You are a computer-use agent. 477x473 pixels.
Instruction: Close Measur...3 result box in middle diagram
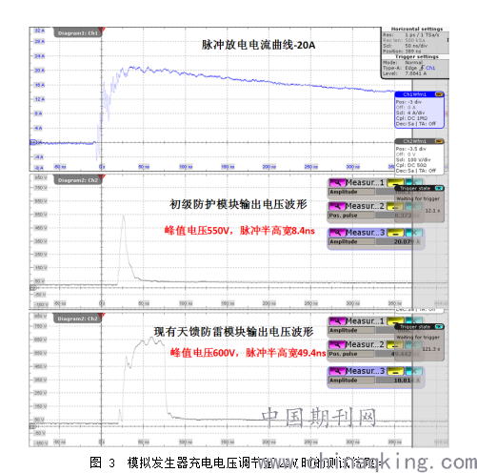[x=414, y=233]
